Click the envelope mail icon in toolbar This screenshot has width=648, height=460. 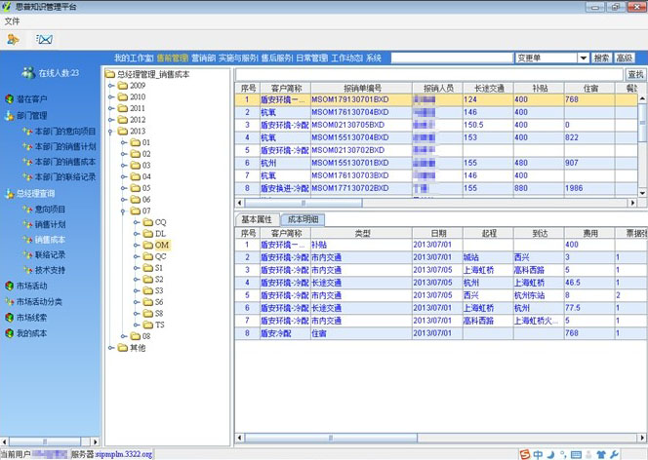[44, 39]
